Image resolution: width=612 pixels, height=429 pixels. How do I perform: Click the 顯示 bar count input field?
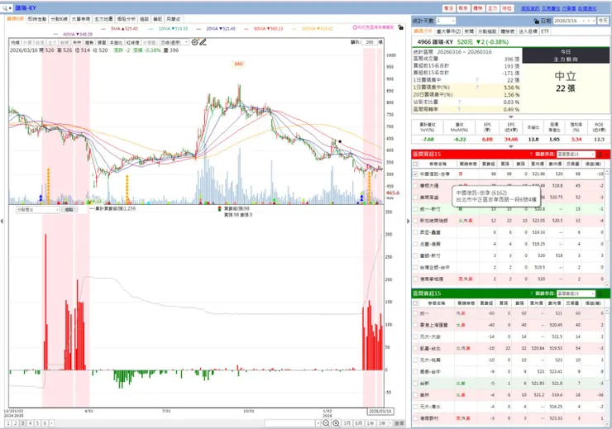point(370,42)
